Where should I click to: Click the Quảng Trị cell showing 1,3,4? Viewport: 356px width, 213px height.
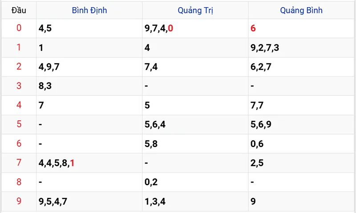tap(155, 201)
